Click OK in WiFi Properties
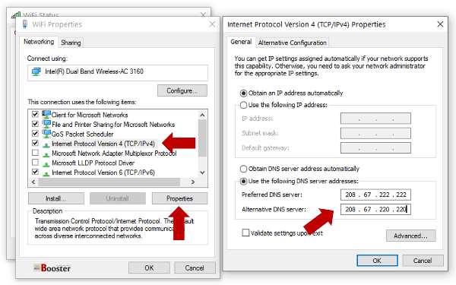 pyautogui.click(x=149, y=268)
